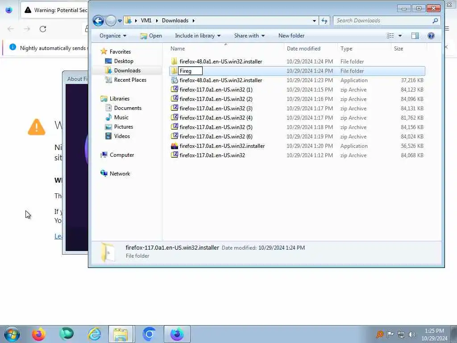Open the Organize menu
The height and width of the screenshot is (343, 457).
113,36
